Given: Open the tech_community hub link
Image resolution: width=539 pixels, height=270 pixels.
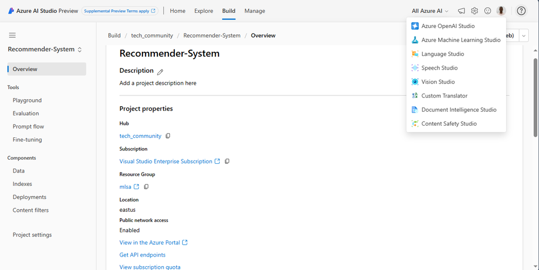Looking at the screenshot, I should click(x=140, y=136).
